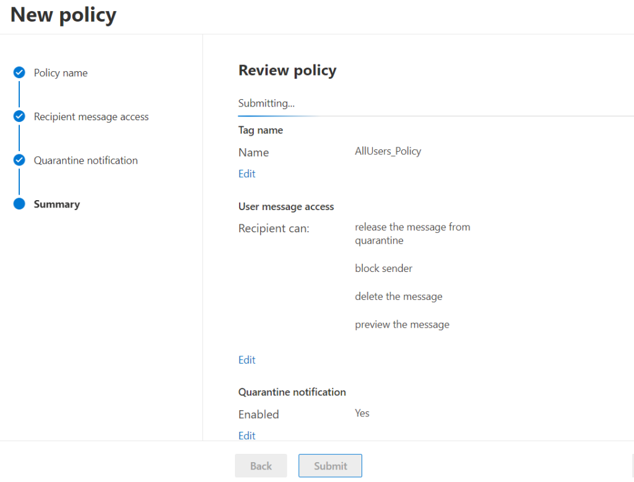Edit the Tag name section

[246, 173]
